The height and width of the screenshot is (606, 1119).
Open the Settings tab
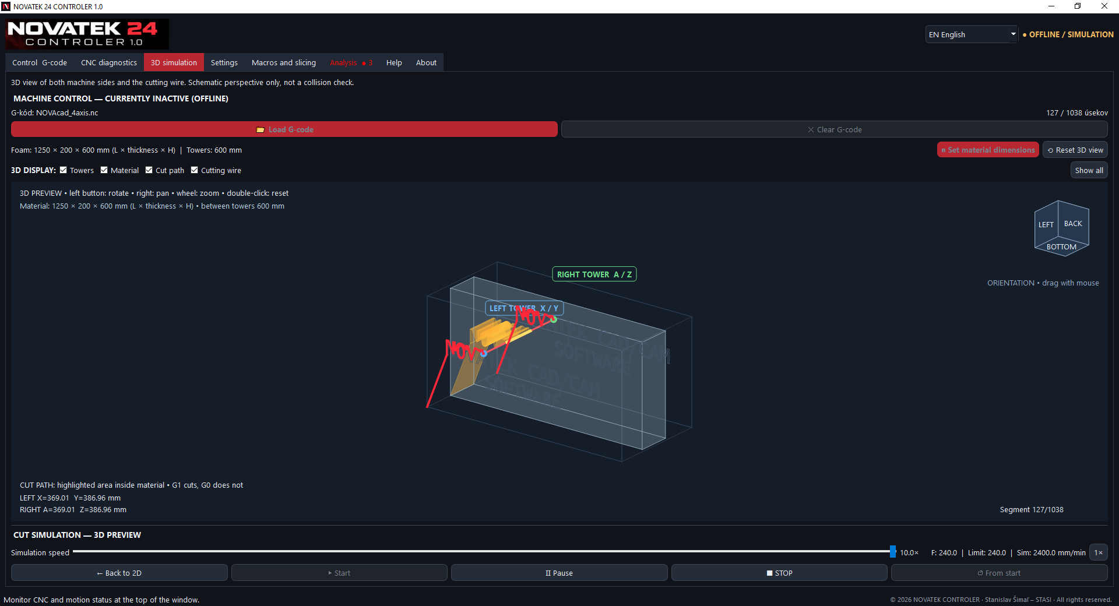coord(224,62)
